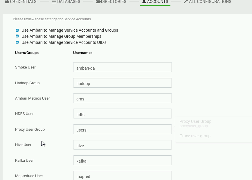Select the HDFS User input field

coord(123,114)
